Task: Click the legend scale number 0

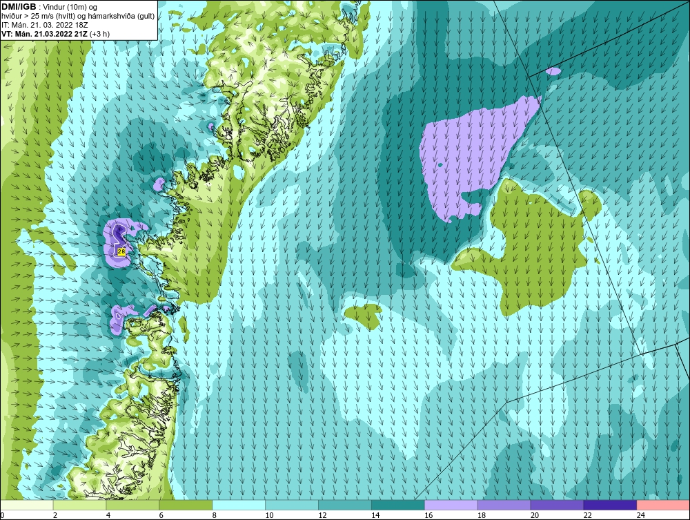Action: [2, 515]
